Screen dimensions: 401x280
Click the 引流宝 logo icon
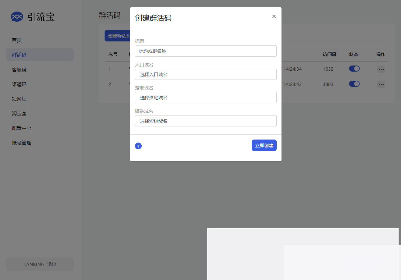(x=17, y=16)
